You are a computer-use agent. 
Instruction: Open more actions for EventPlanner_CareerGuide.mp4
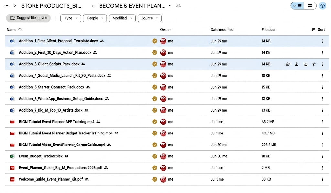[x=322, y=145]
